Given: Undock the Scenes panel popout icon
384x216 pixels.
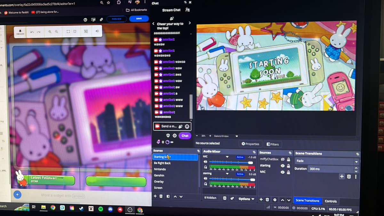Looking at the screenshot, I should point(198,151).
